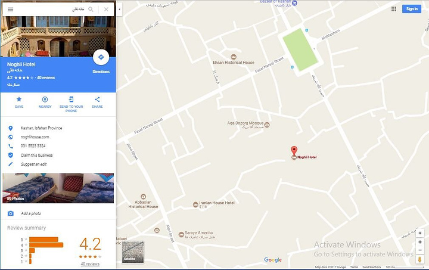Send place to your phone
The width and height of the screenshot is (429, 270).
click(x=71, y=100)
